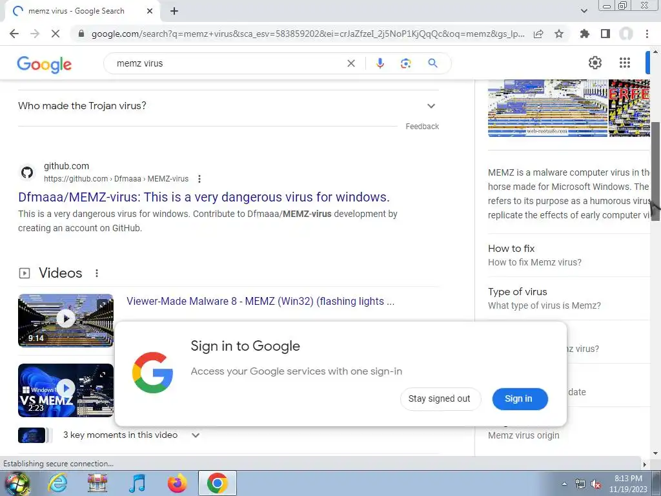The image size is (661, 496).
Task: Show hidden system tray icons
Action: coord(564,484)
